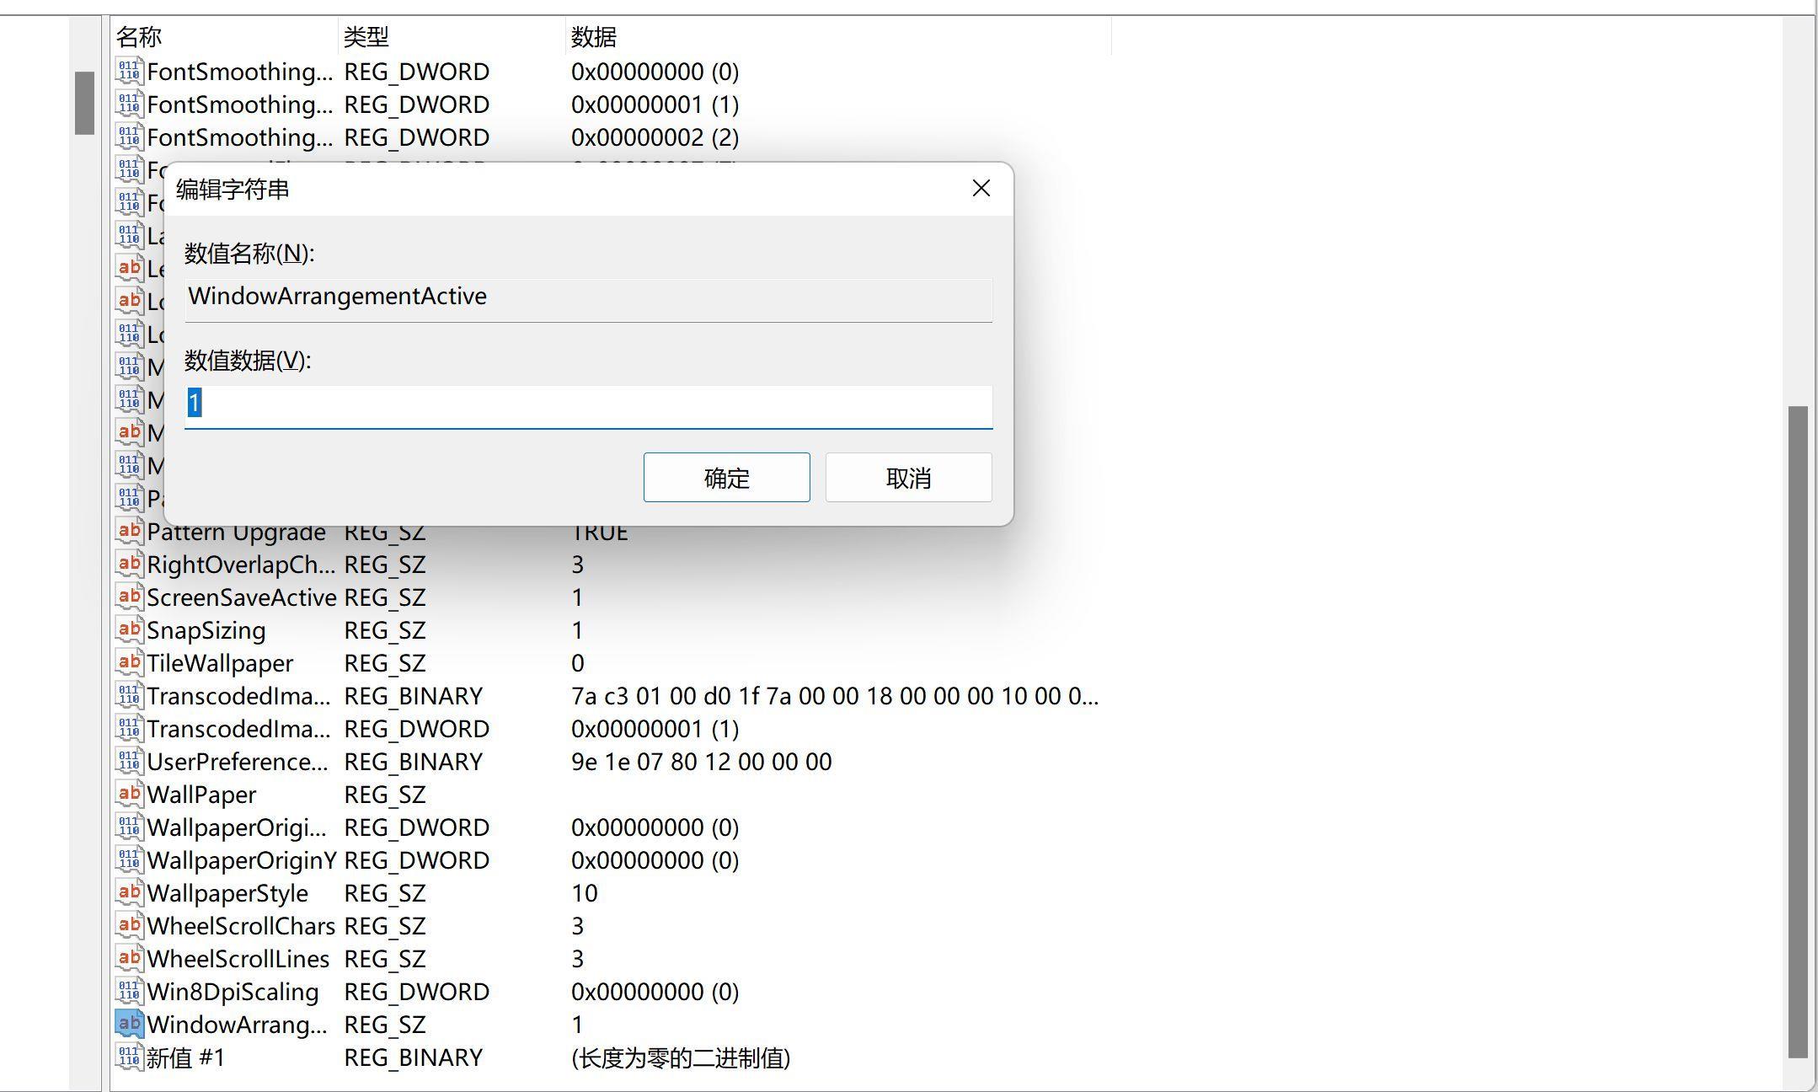Select the SnapSizing value name

(x=206, y=630)
